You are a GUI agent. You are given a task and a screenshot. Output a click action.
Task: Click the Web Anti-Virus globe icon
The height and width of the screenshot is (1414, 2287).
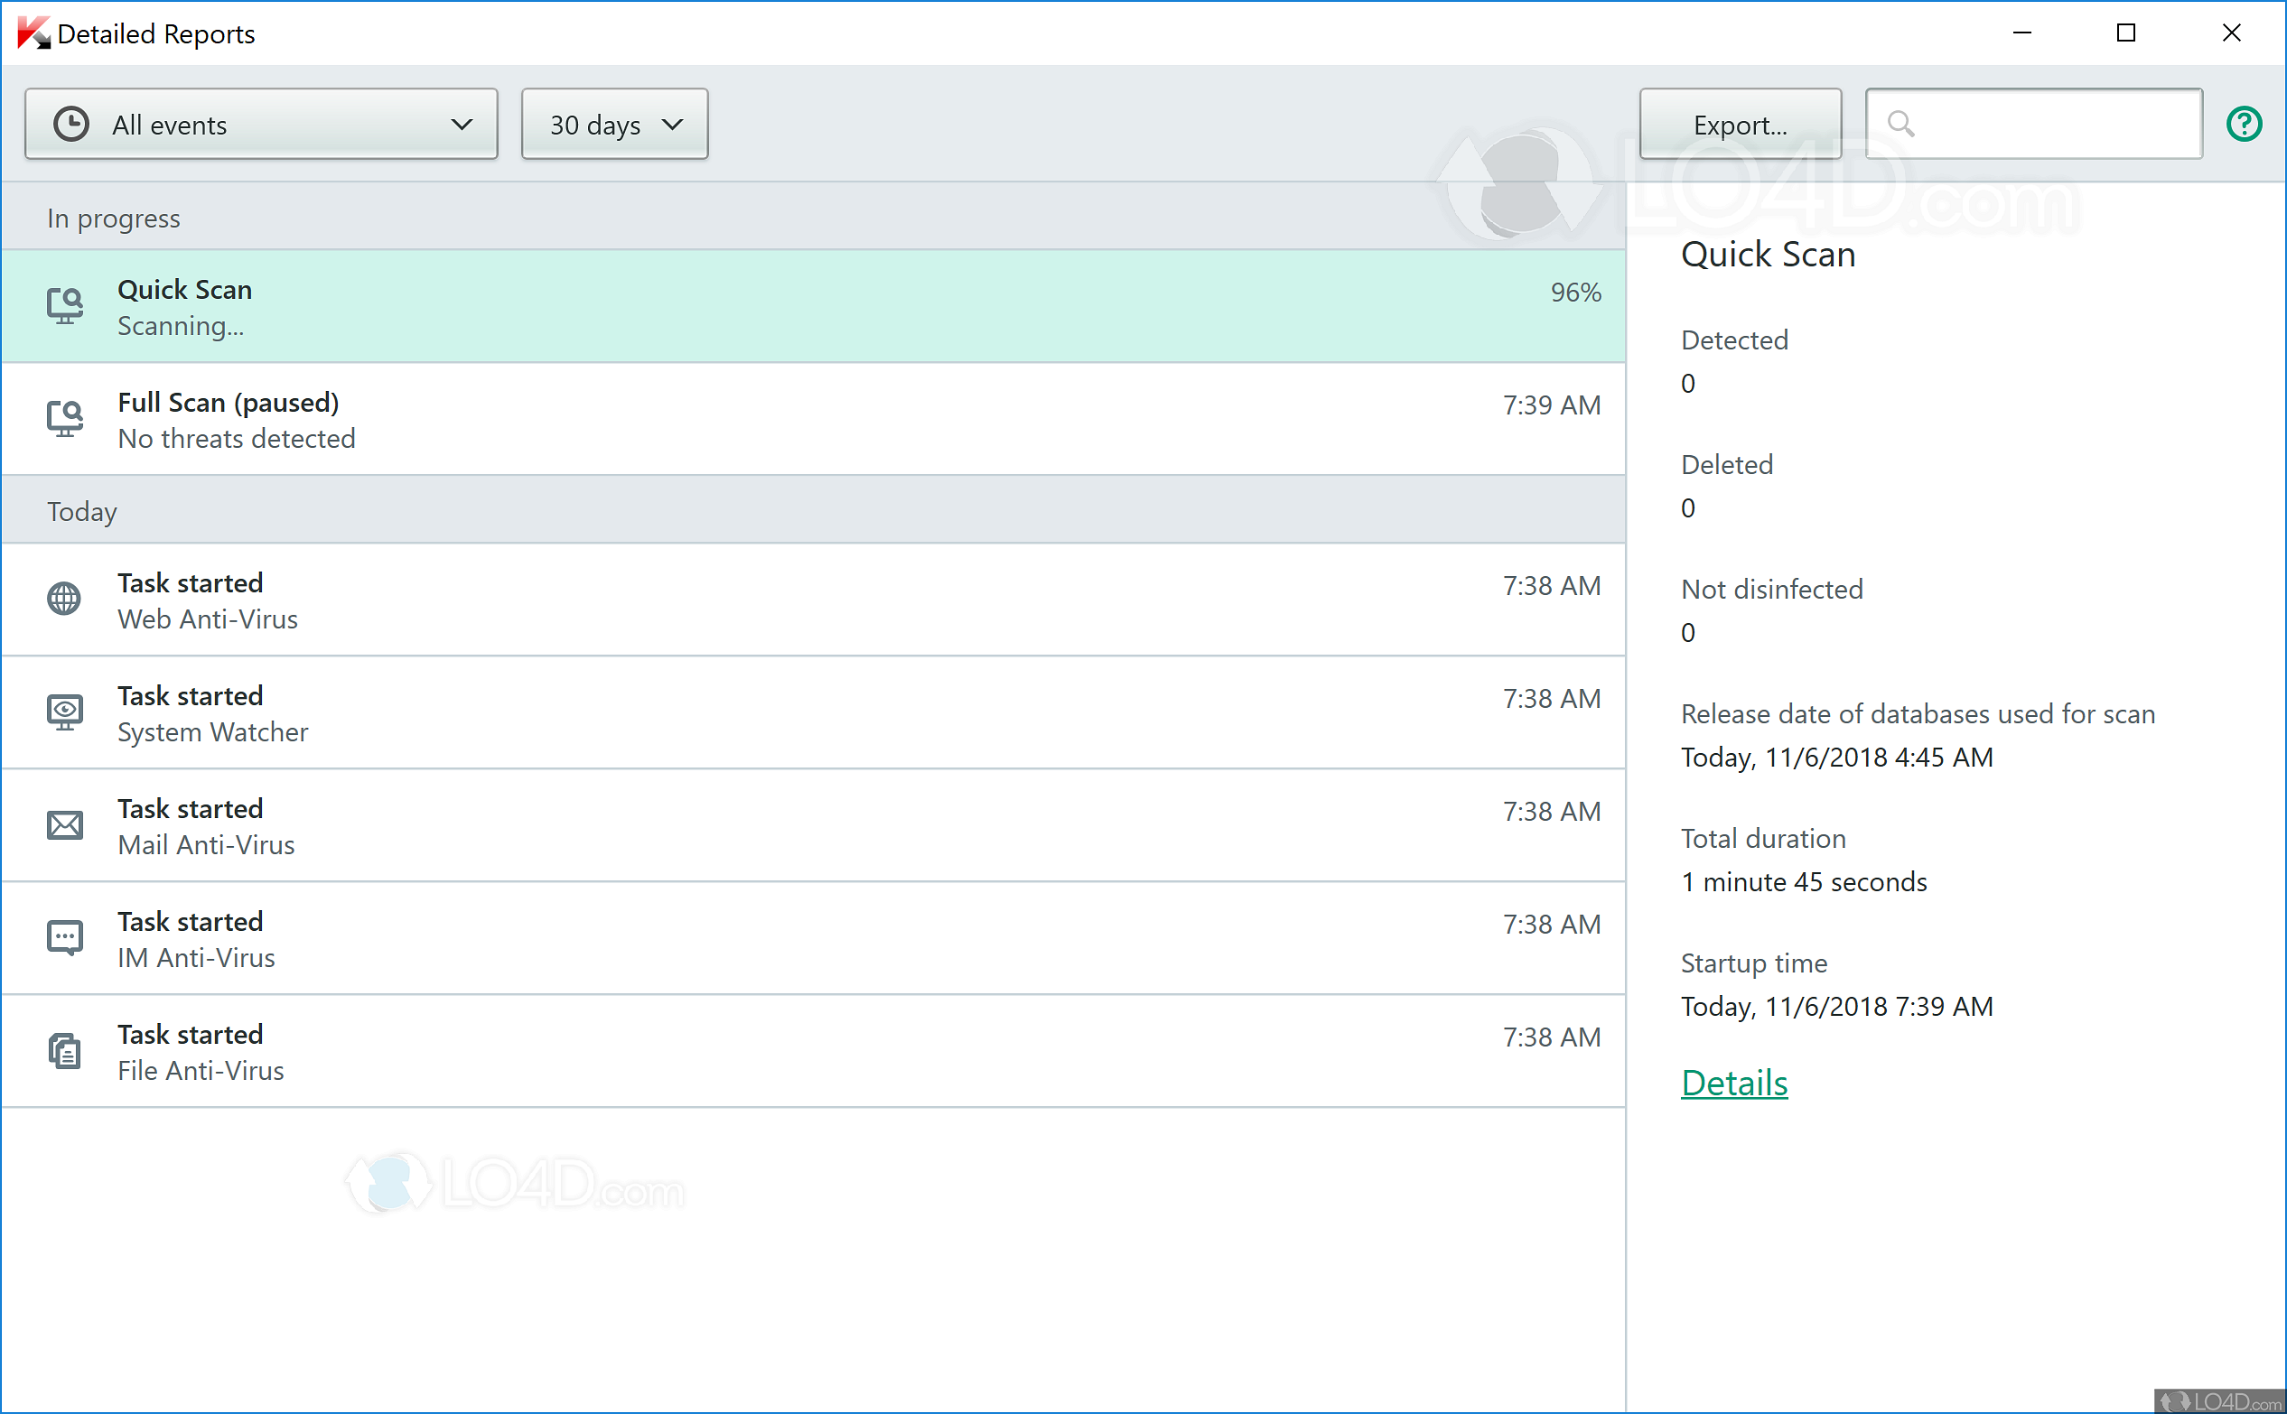[x=64, y=599]
